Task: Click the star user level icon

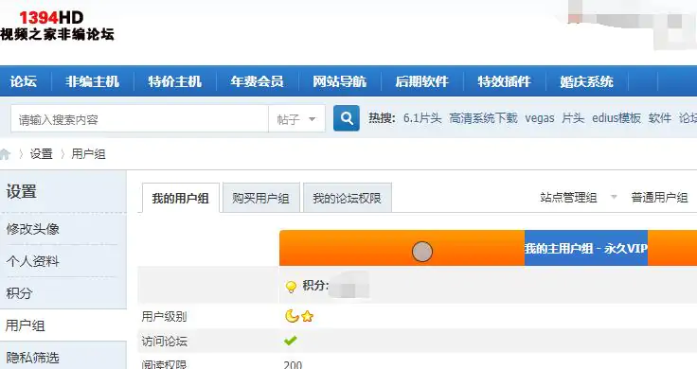Action: tap(307, 317)
